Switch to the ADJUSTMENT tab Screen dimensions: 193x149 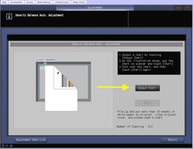(x=95, y=8)
